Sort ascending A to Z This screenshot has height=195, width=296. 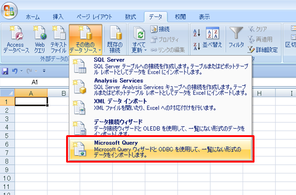click(x=197, y=33)
